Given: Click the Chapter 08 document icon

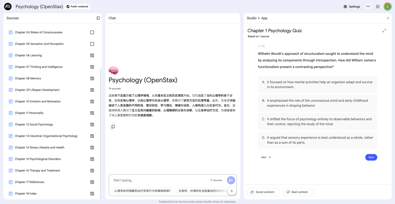Looking at the screenshot, I should [11, 78].
